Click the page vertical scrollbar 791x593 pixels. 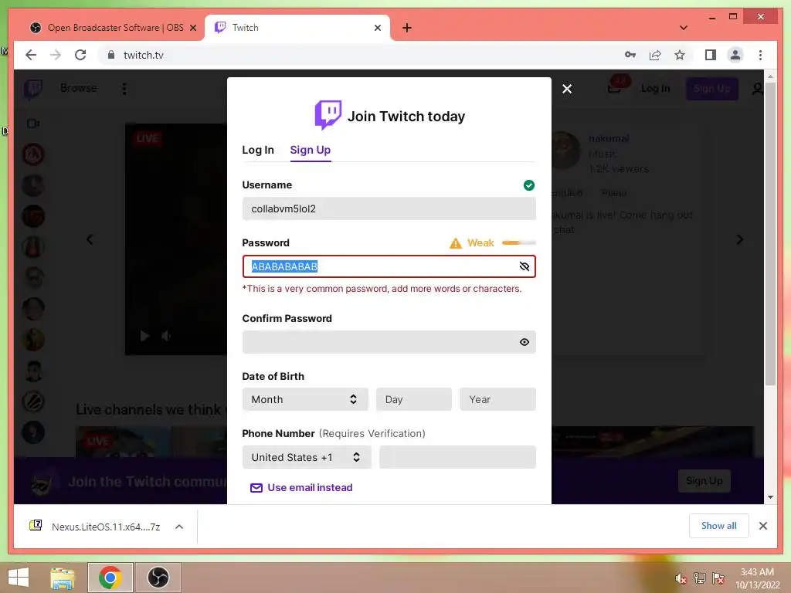(770, 233)
